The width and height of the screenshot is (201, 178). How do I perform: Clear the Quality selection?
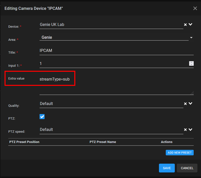[x=185, y=104]
